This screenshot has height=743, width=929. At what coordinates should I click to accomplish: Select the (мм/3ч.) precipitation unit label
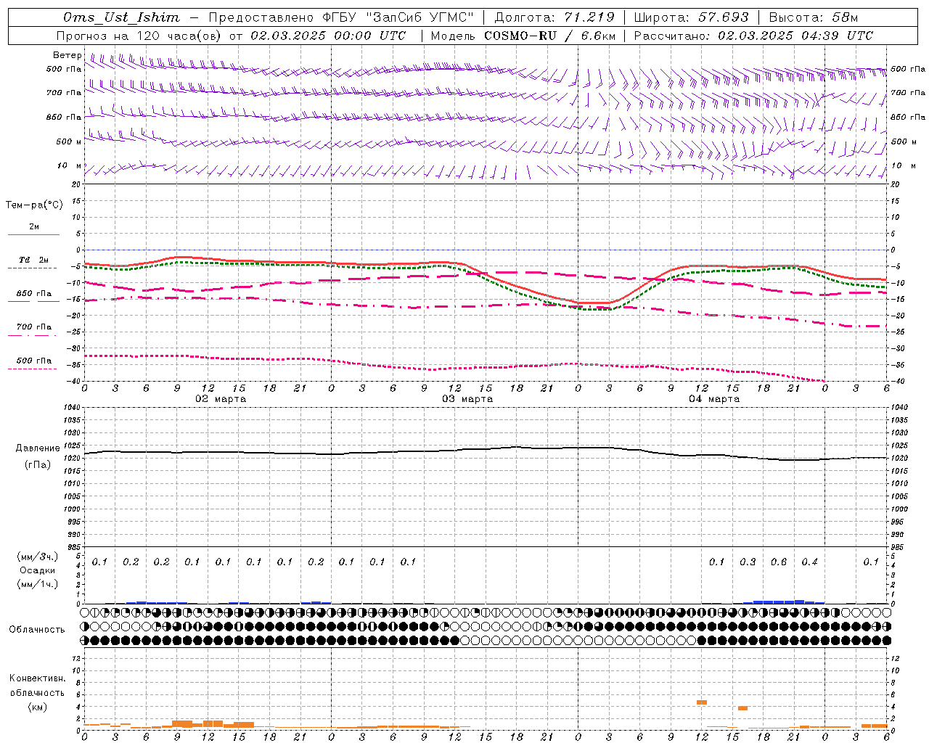tap(37, 557)
